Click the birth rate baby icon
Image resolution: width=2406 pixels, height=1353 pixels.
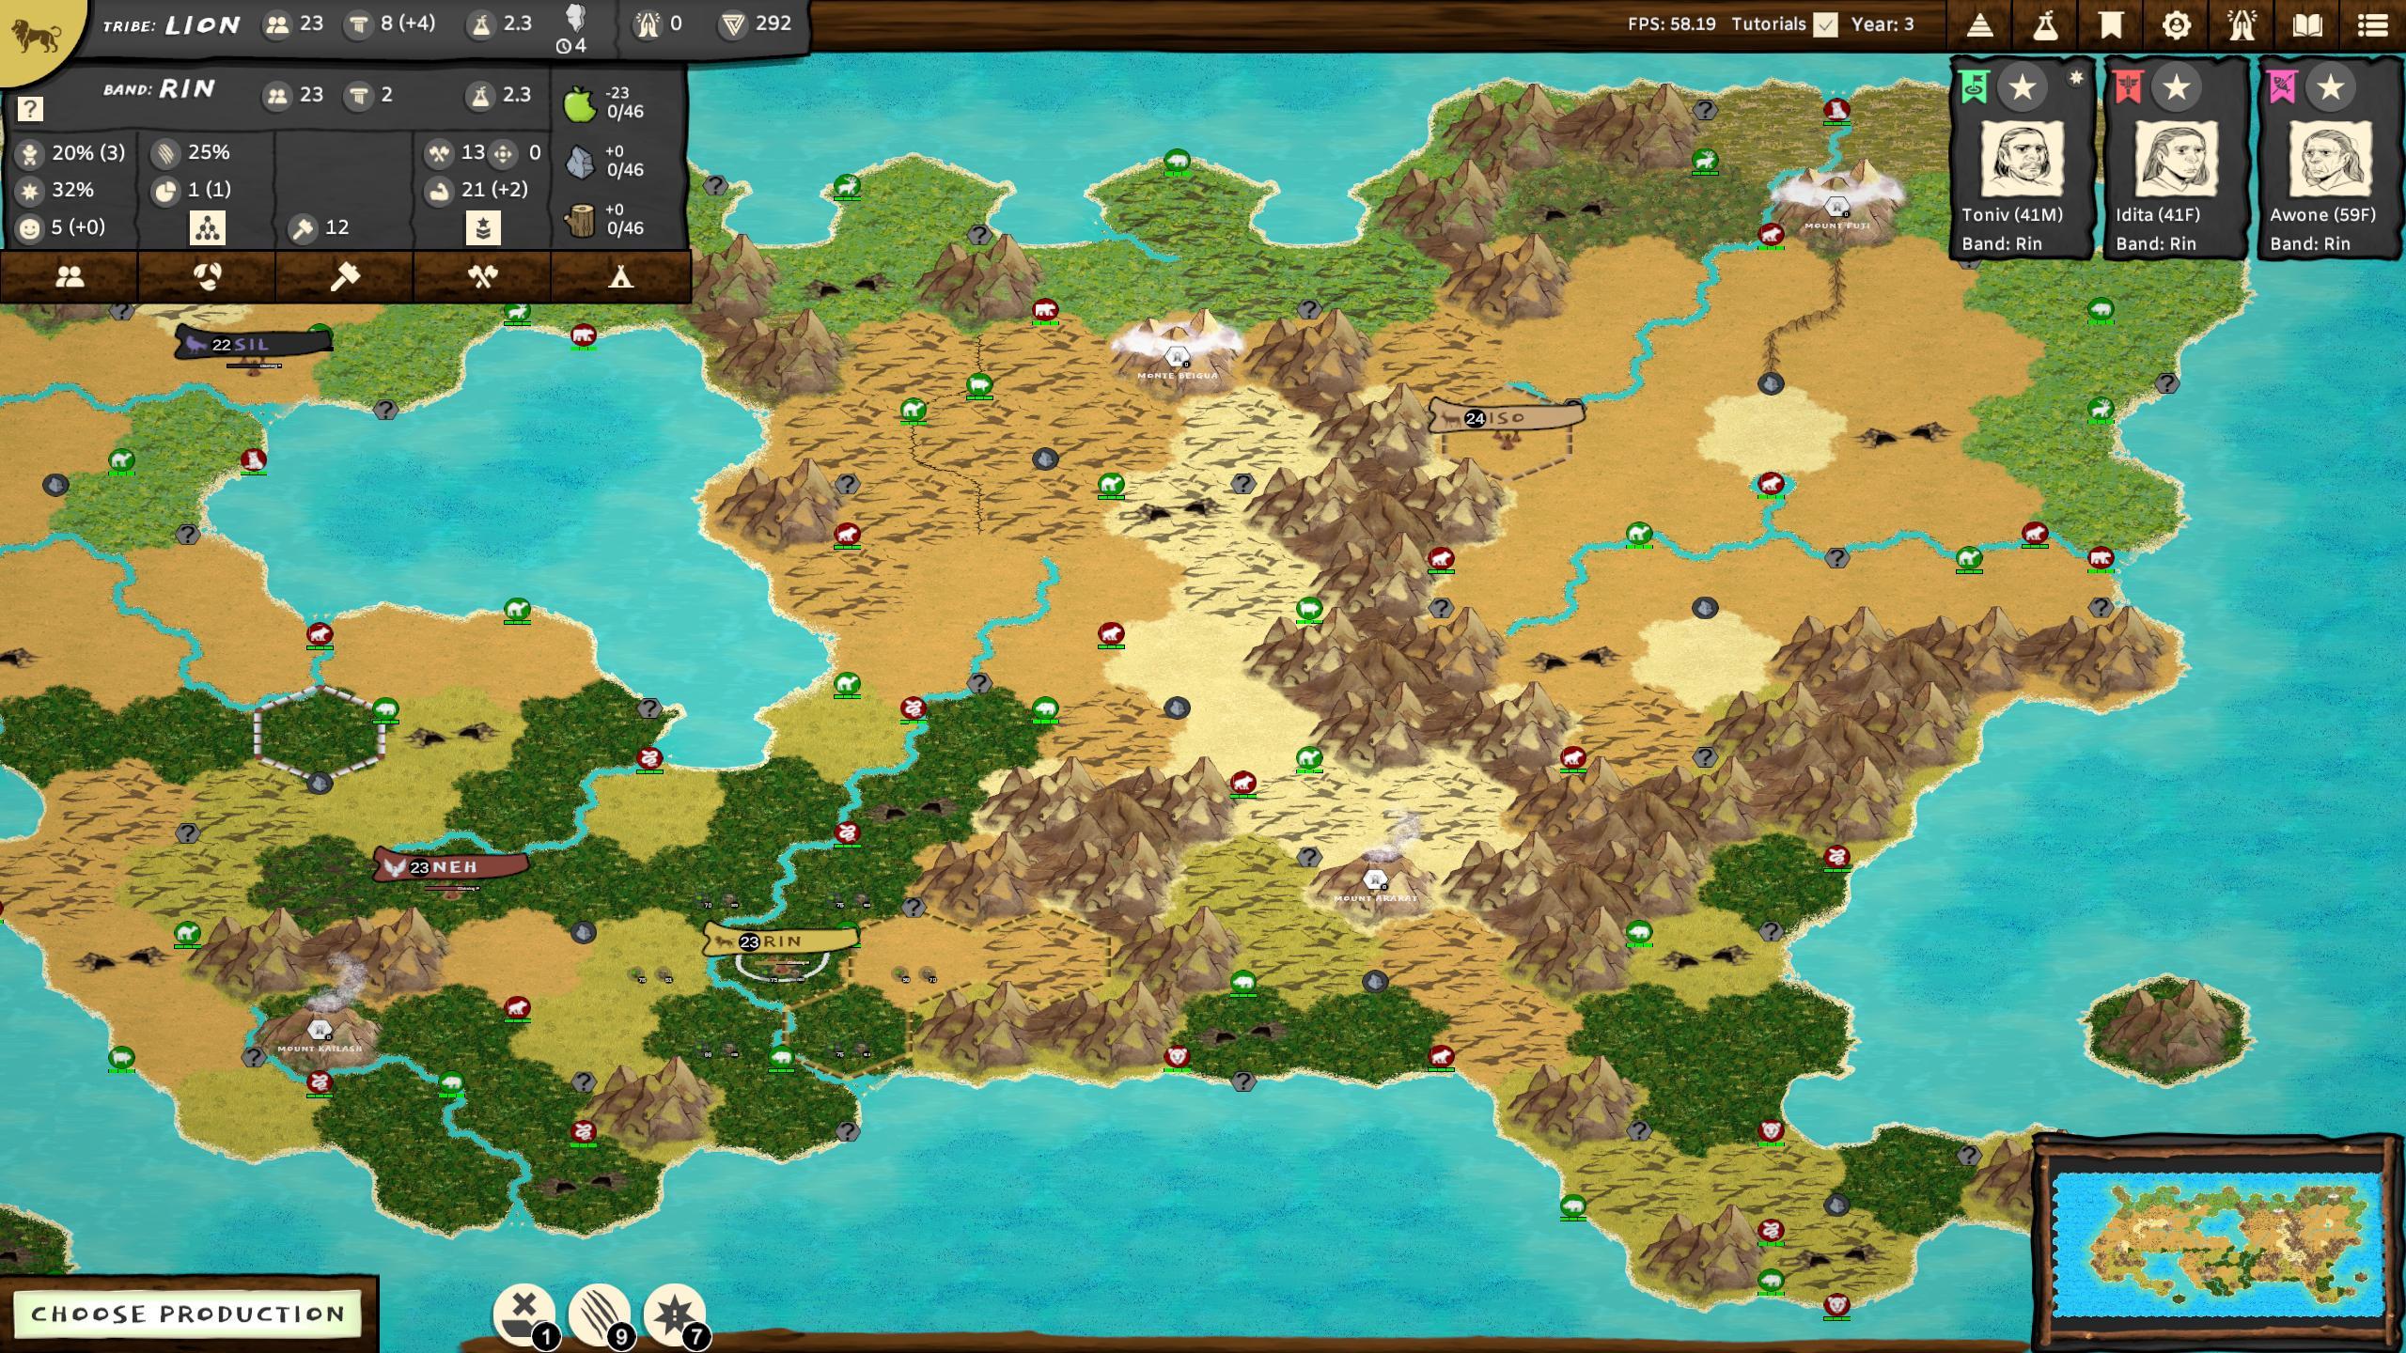30,153
